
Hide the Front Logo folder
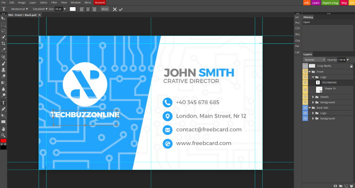305,77
